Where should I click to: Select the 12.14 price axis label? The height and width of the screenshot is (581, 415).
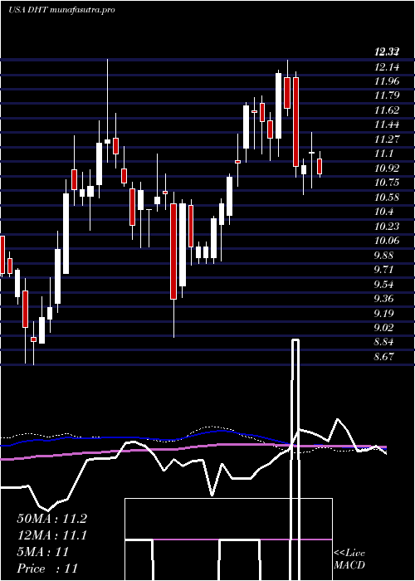[387, 67]
